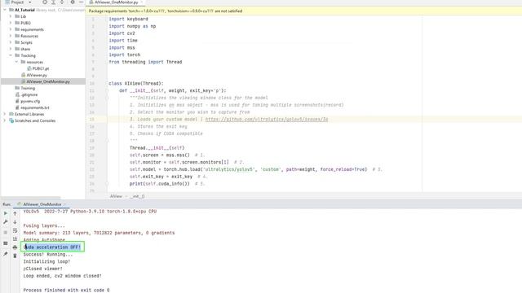Close the AIViewer_OneMonitor Run tab
This screenshot has height=293, width=522.
coord(64,204)
